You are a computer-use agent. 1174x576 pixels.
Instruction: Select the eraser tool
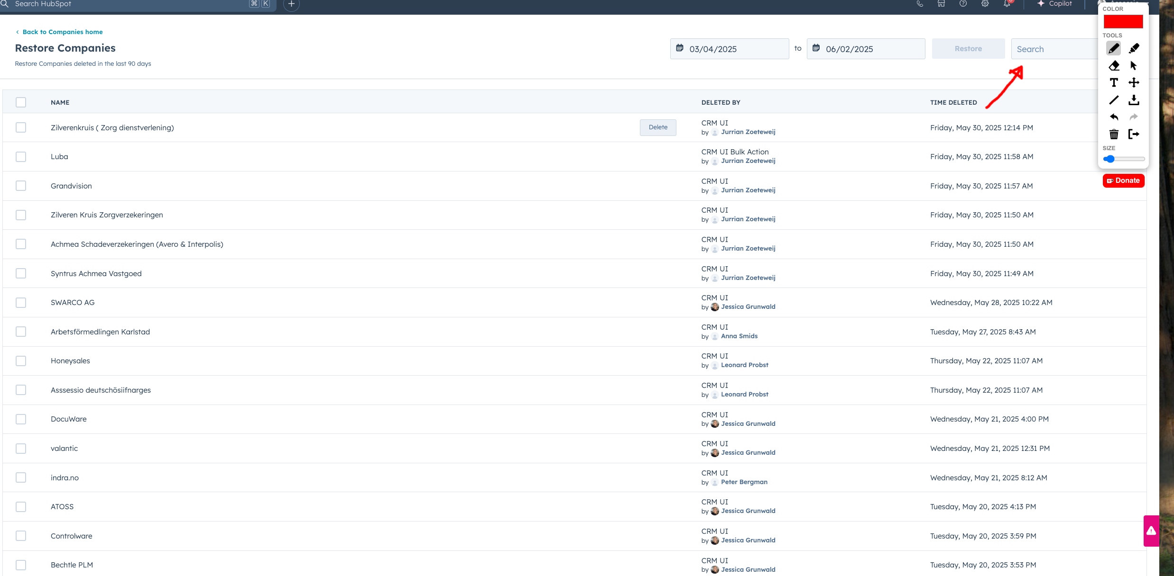pyautogui.click(x=1114, y=65)
